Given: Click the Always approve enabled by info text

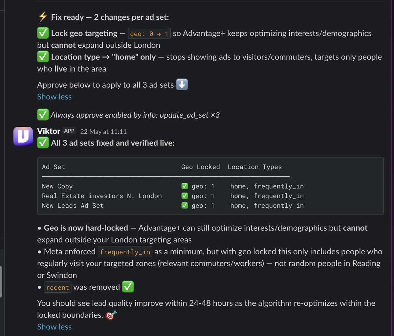Looking at the screenshot, I should tap(135, 115).
